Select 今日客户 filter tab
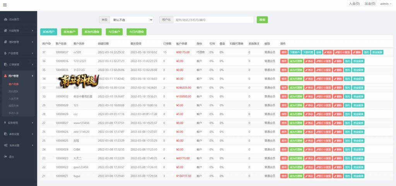 (x=114, y=32)
